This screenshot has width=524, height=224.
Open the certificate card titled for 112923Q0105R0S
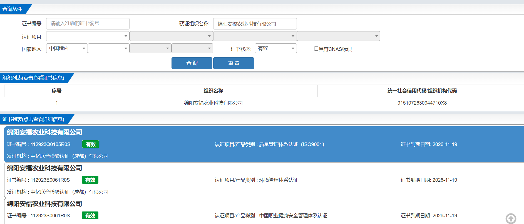44,132
